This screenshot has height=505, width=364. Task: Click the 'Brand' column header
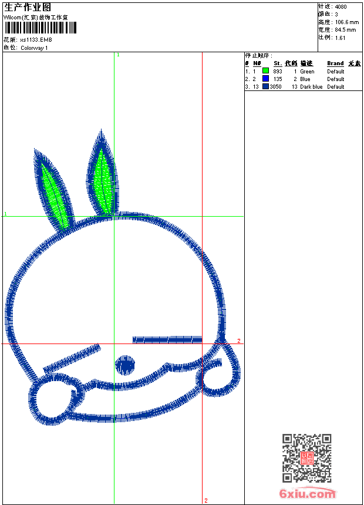[335, 63]
